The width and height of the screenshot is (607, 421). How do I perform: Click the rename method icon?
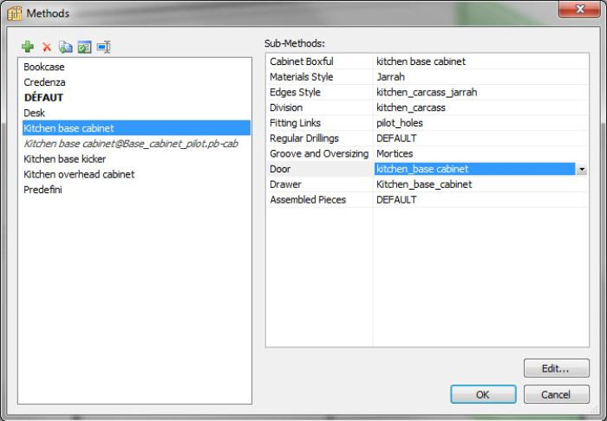point(103,47)
